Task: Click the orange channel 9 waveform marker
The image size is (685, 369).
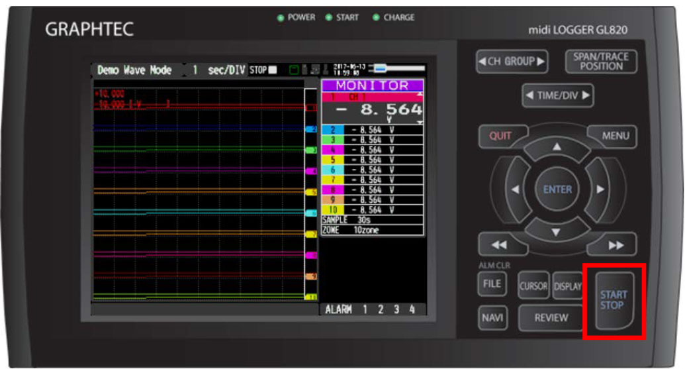Action: (312, 276)
